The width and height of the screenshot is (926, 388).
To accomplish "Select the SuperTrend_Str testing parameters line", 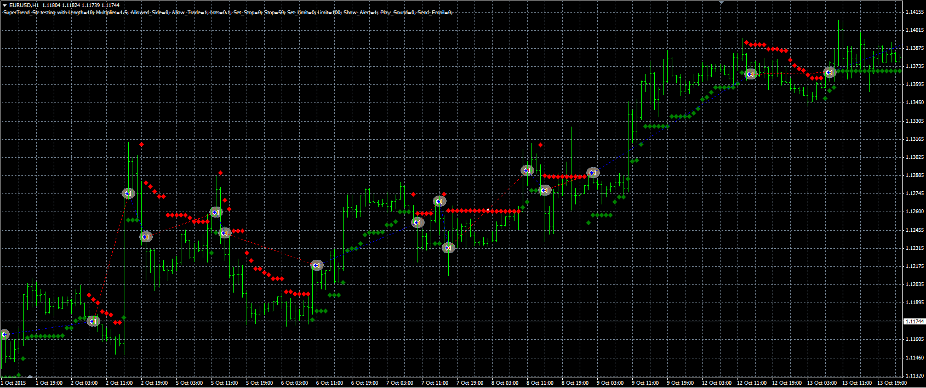I will pos(227,12).
